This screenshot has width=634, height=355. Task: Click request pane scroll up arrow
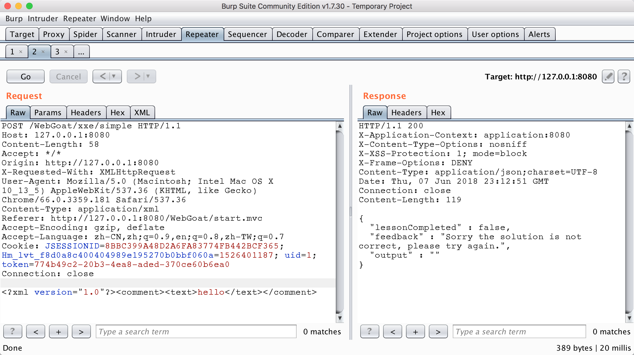[340, 126]
